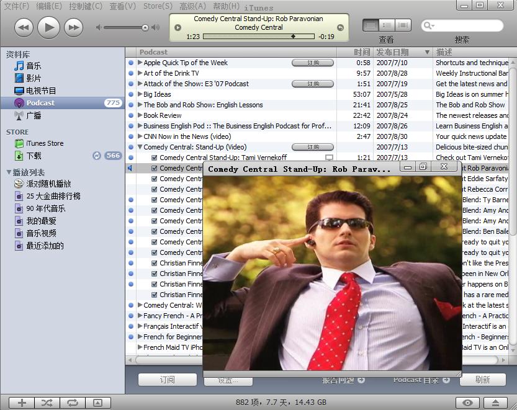Click the refresh icon beside 下载
This screenshot has width=517, height=410.
coord(97,156)
